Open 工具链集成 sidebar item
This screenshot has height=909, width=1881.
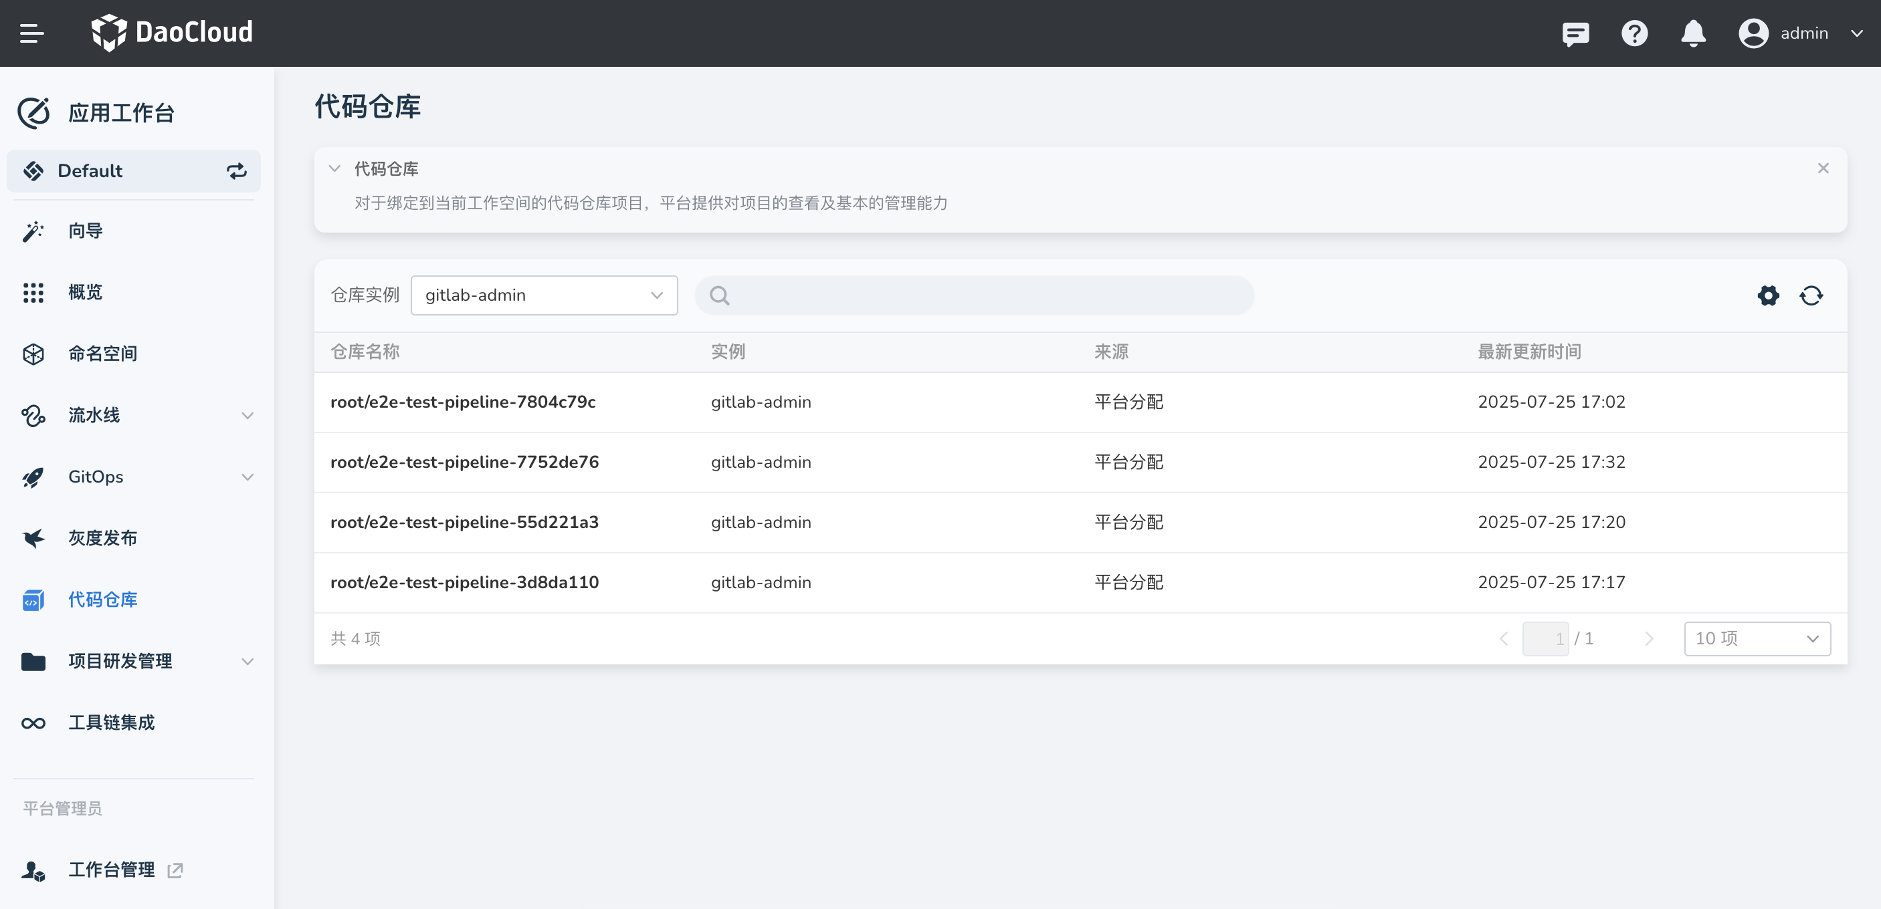(x=111, y=723)
